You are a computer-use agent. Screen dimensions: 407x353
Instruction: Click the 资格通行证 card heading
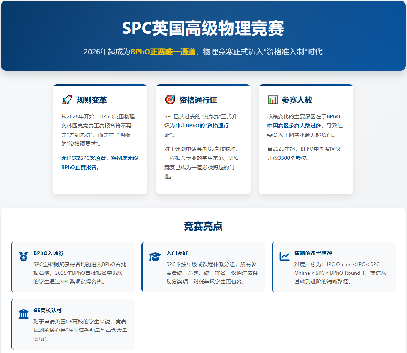tap(198, 100)
